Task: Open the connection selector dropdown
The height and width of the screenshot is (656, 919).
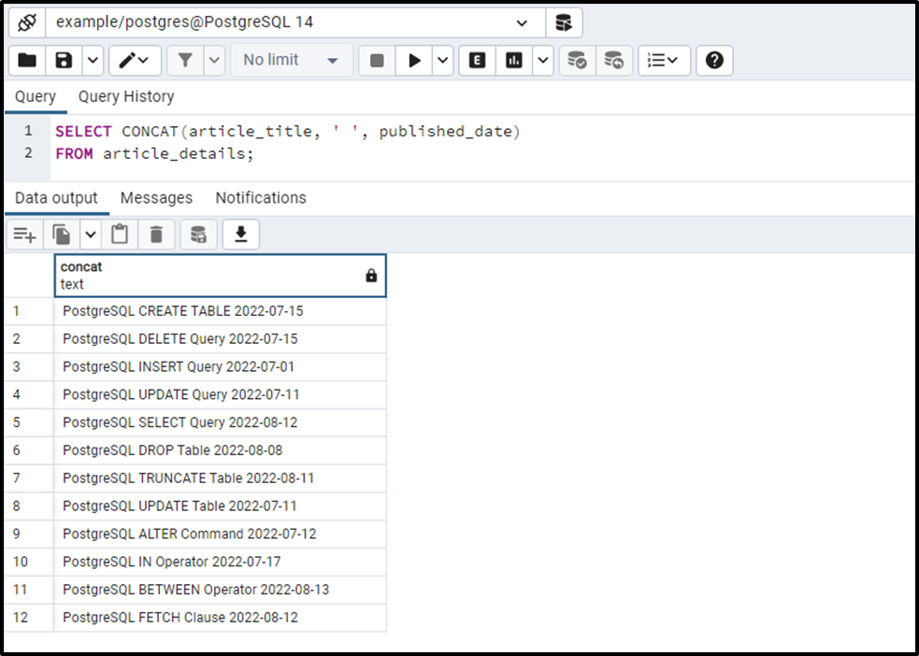Action: 524,21
